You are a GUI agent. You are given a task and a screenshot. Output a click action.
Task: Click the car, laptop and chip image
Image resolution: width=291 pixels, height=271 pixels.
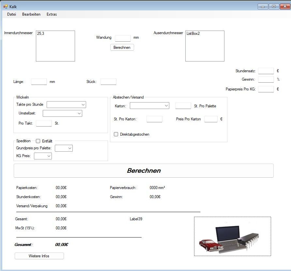click(232, 236)
